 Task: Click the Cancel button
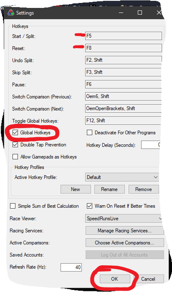point(149,279)
